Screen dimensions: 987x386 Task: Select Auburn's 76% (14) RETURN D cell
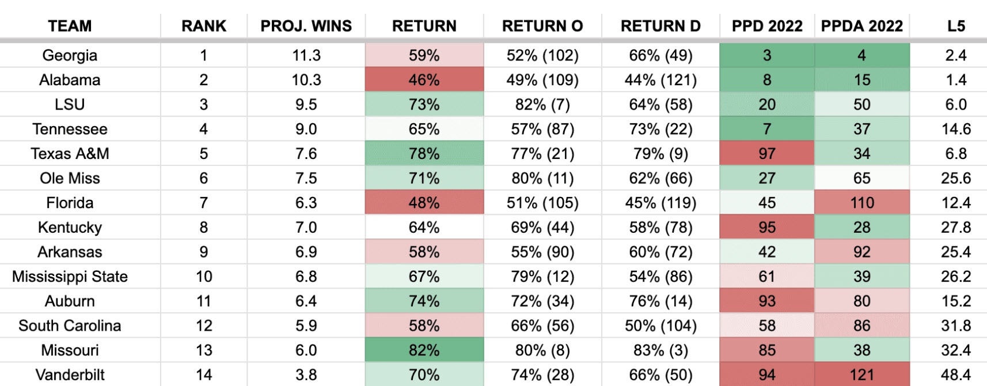pyautogui.click(x=660, y=301)
